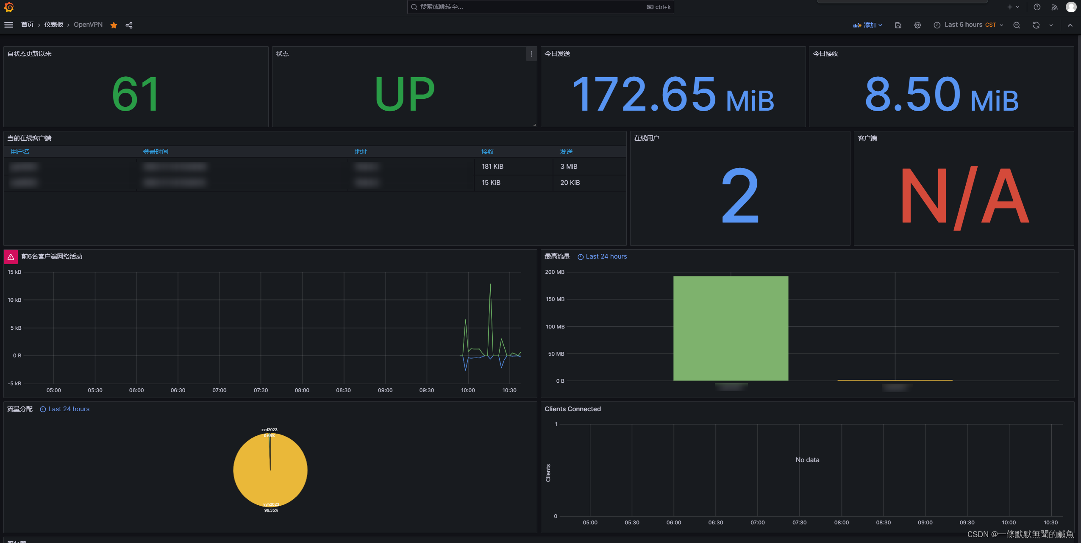
Task: Click the 在线用户 panel title
Action: 646,138
